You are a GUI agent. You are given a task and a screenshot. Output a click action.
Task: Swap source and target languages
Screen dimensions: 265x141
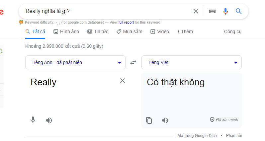pyautogui.click(x=133, y=62)
